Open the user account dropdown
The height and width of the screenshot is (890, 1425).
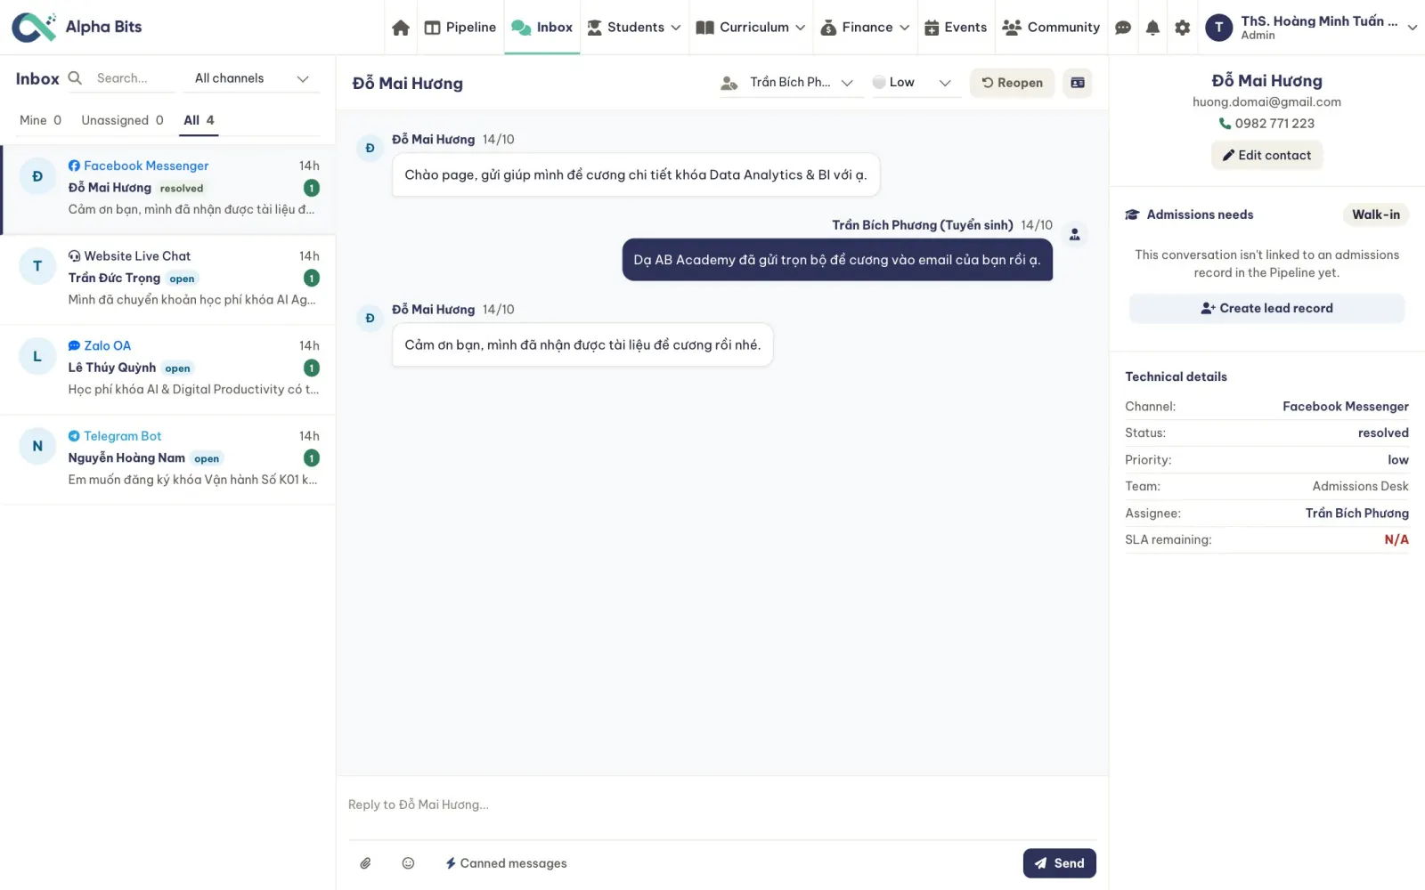click(x=1311, y=28)
